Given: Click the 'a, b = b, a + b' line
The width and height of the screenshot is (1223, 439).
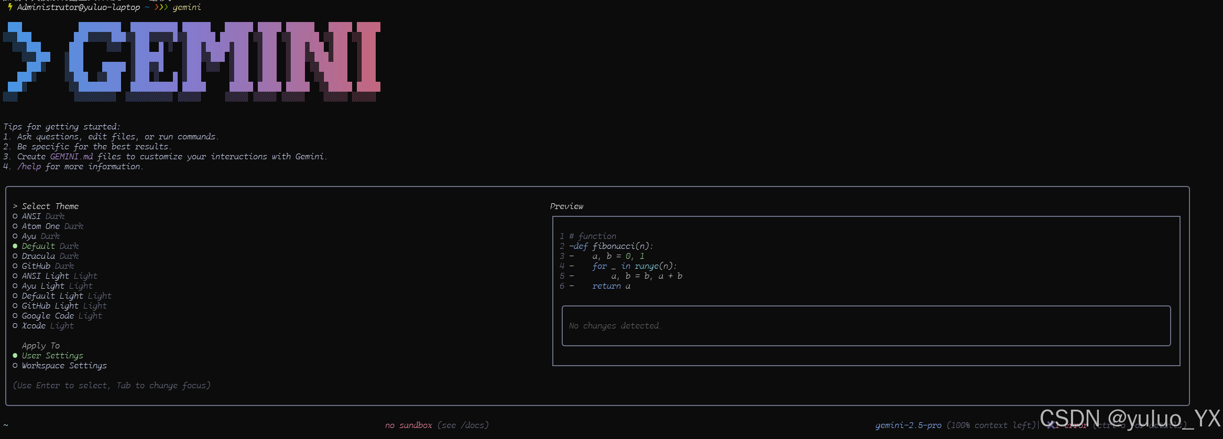Looking at the screenshot, I should (647, 276).
